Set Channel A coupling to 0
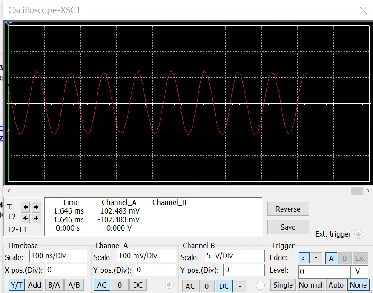This screenshot has height=293, width=373. coord(120,285)
